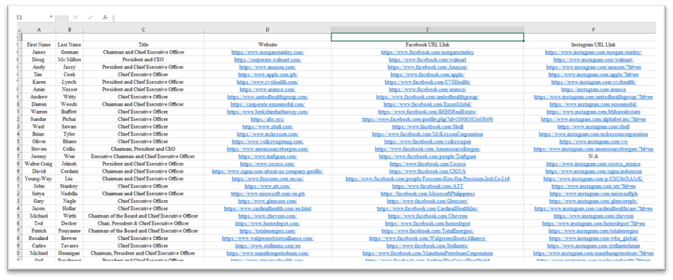Click the Facebook URL LInk header cell

(427, 45)
